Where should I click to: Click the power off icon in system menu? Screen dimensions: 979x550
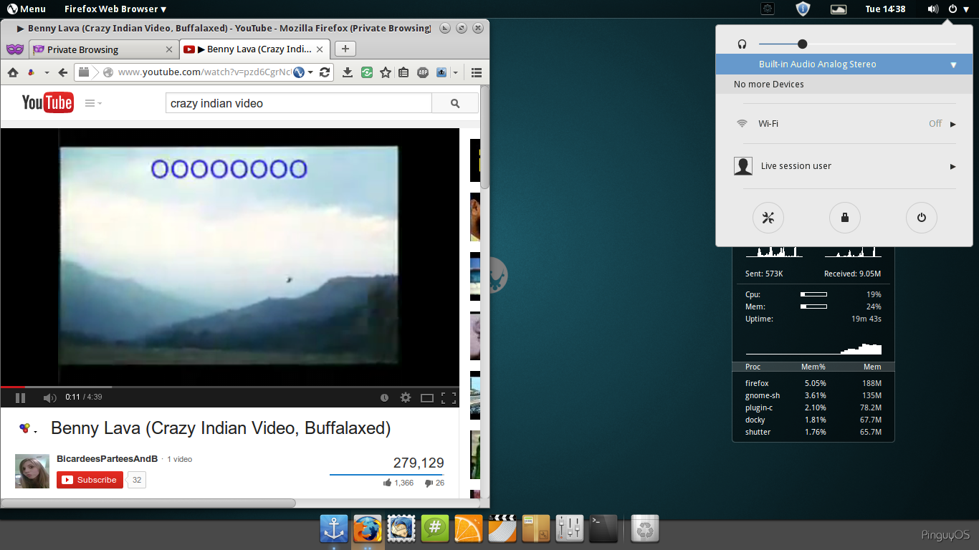point(922,218)
